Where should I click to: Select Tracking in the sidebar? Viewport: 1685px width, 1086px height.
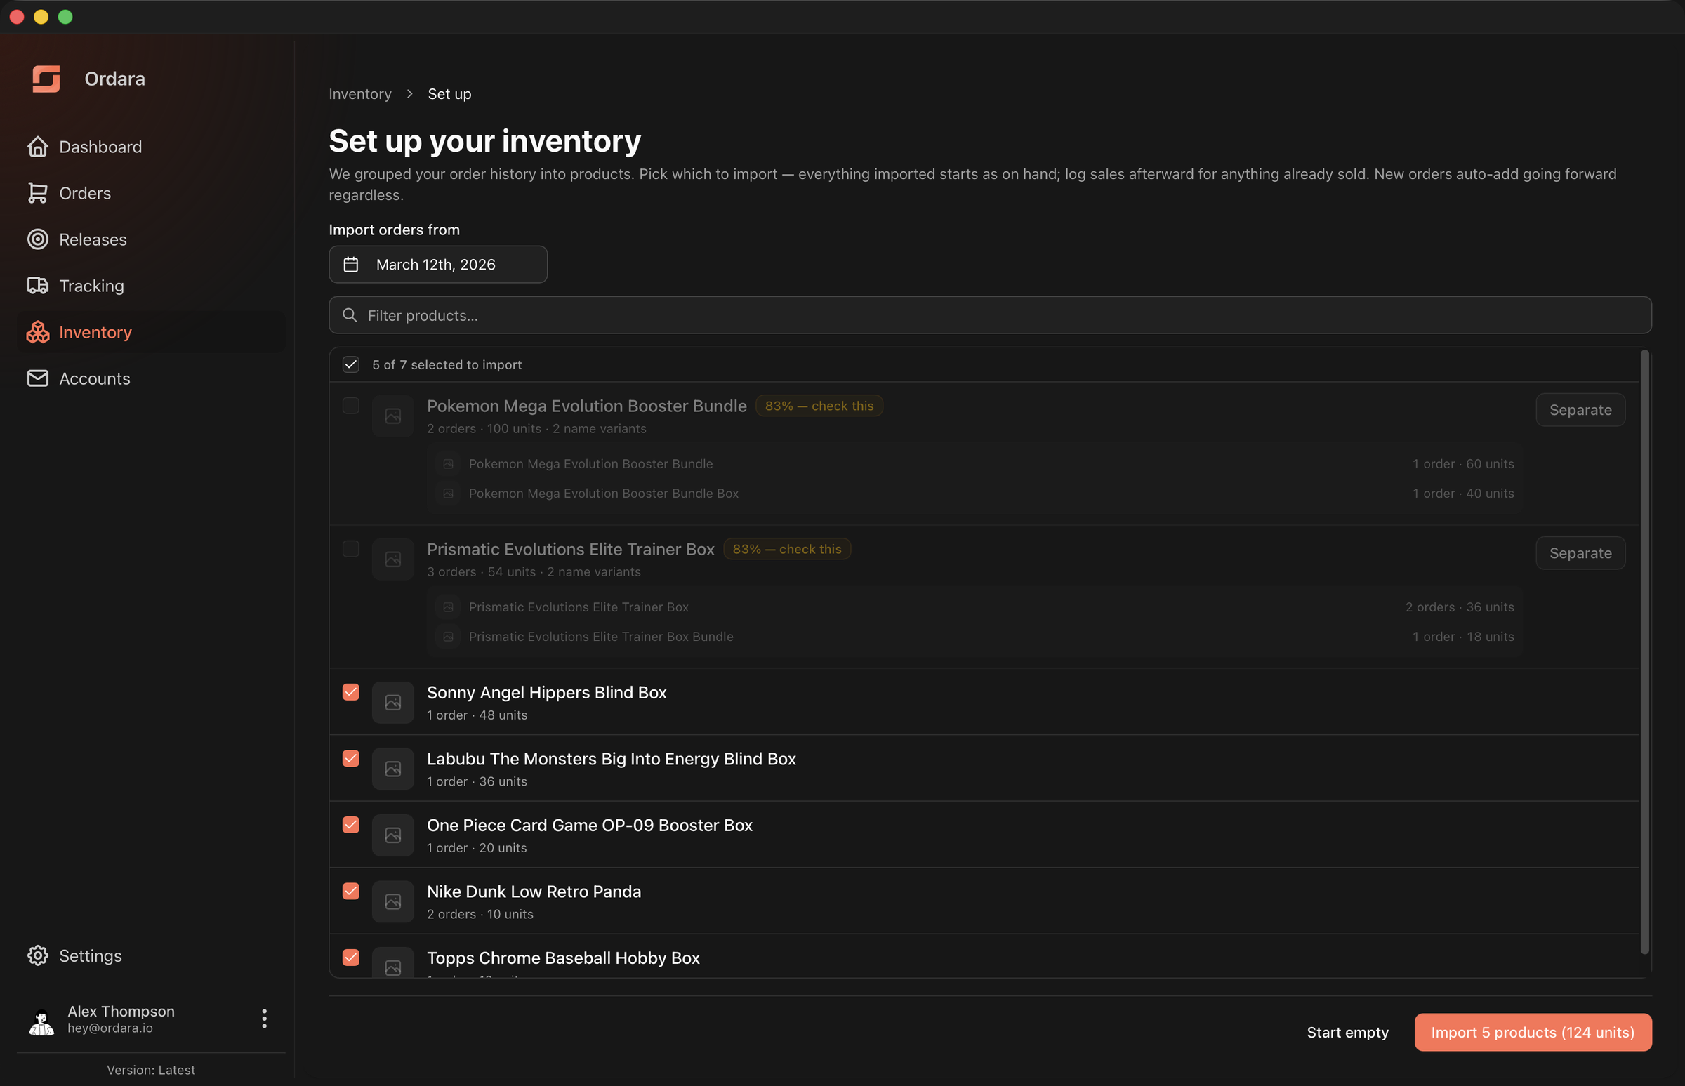(152, 286)
